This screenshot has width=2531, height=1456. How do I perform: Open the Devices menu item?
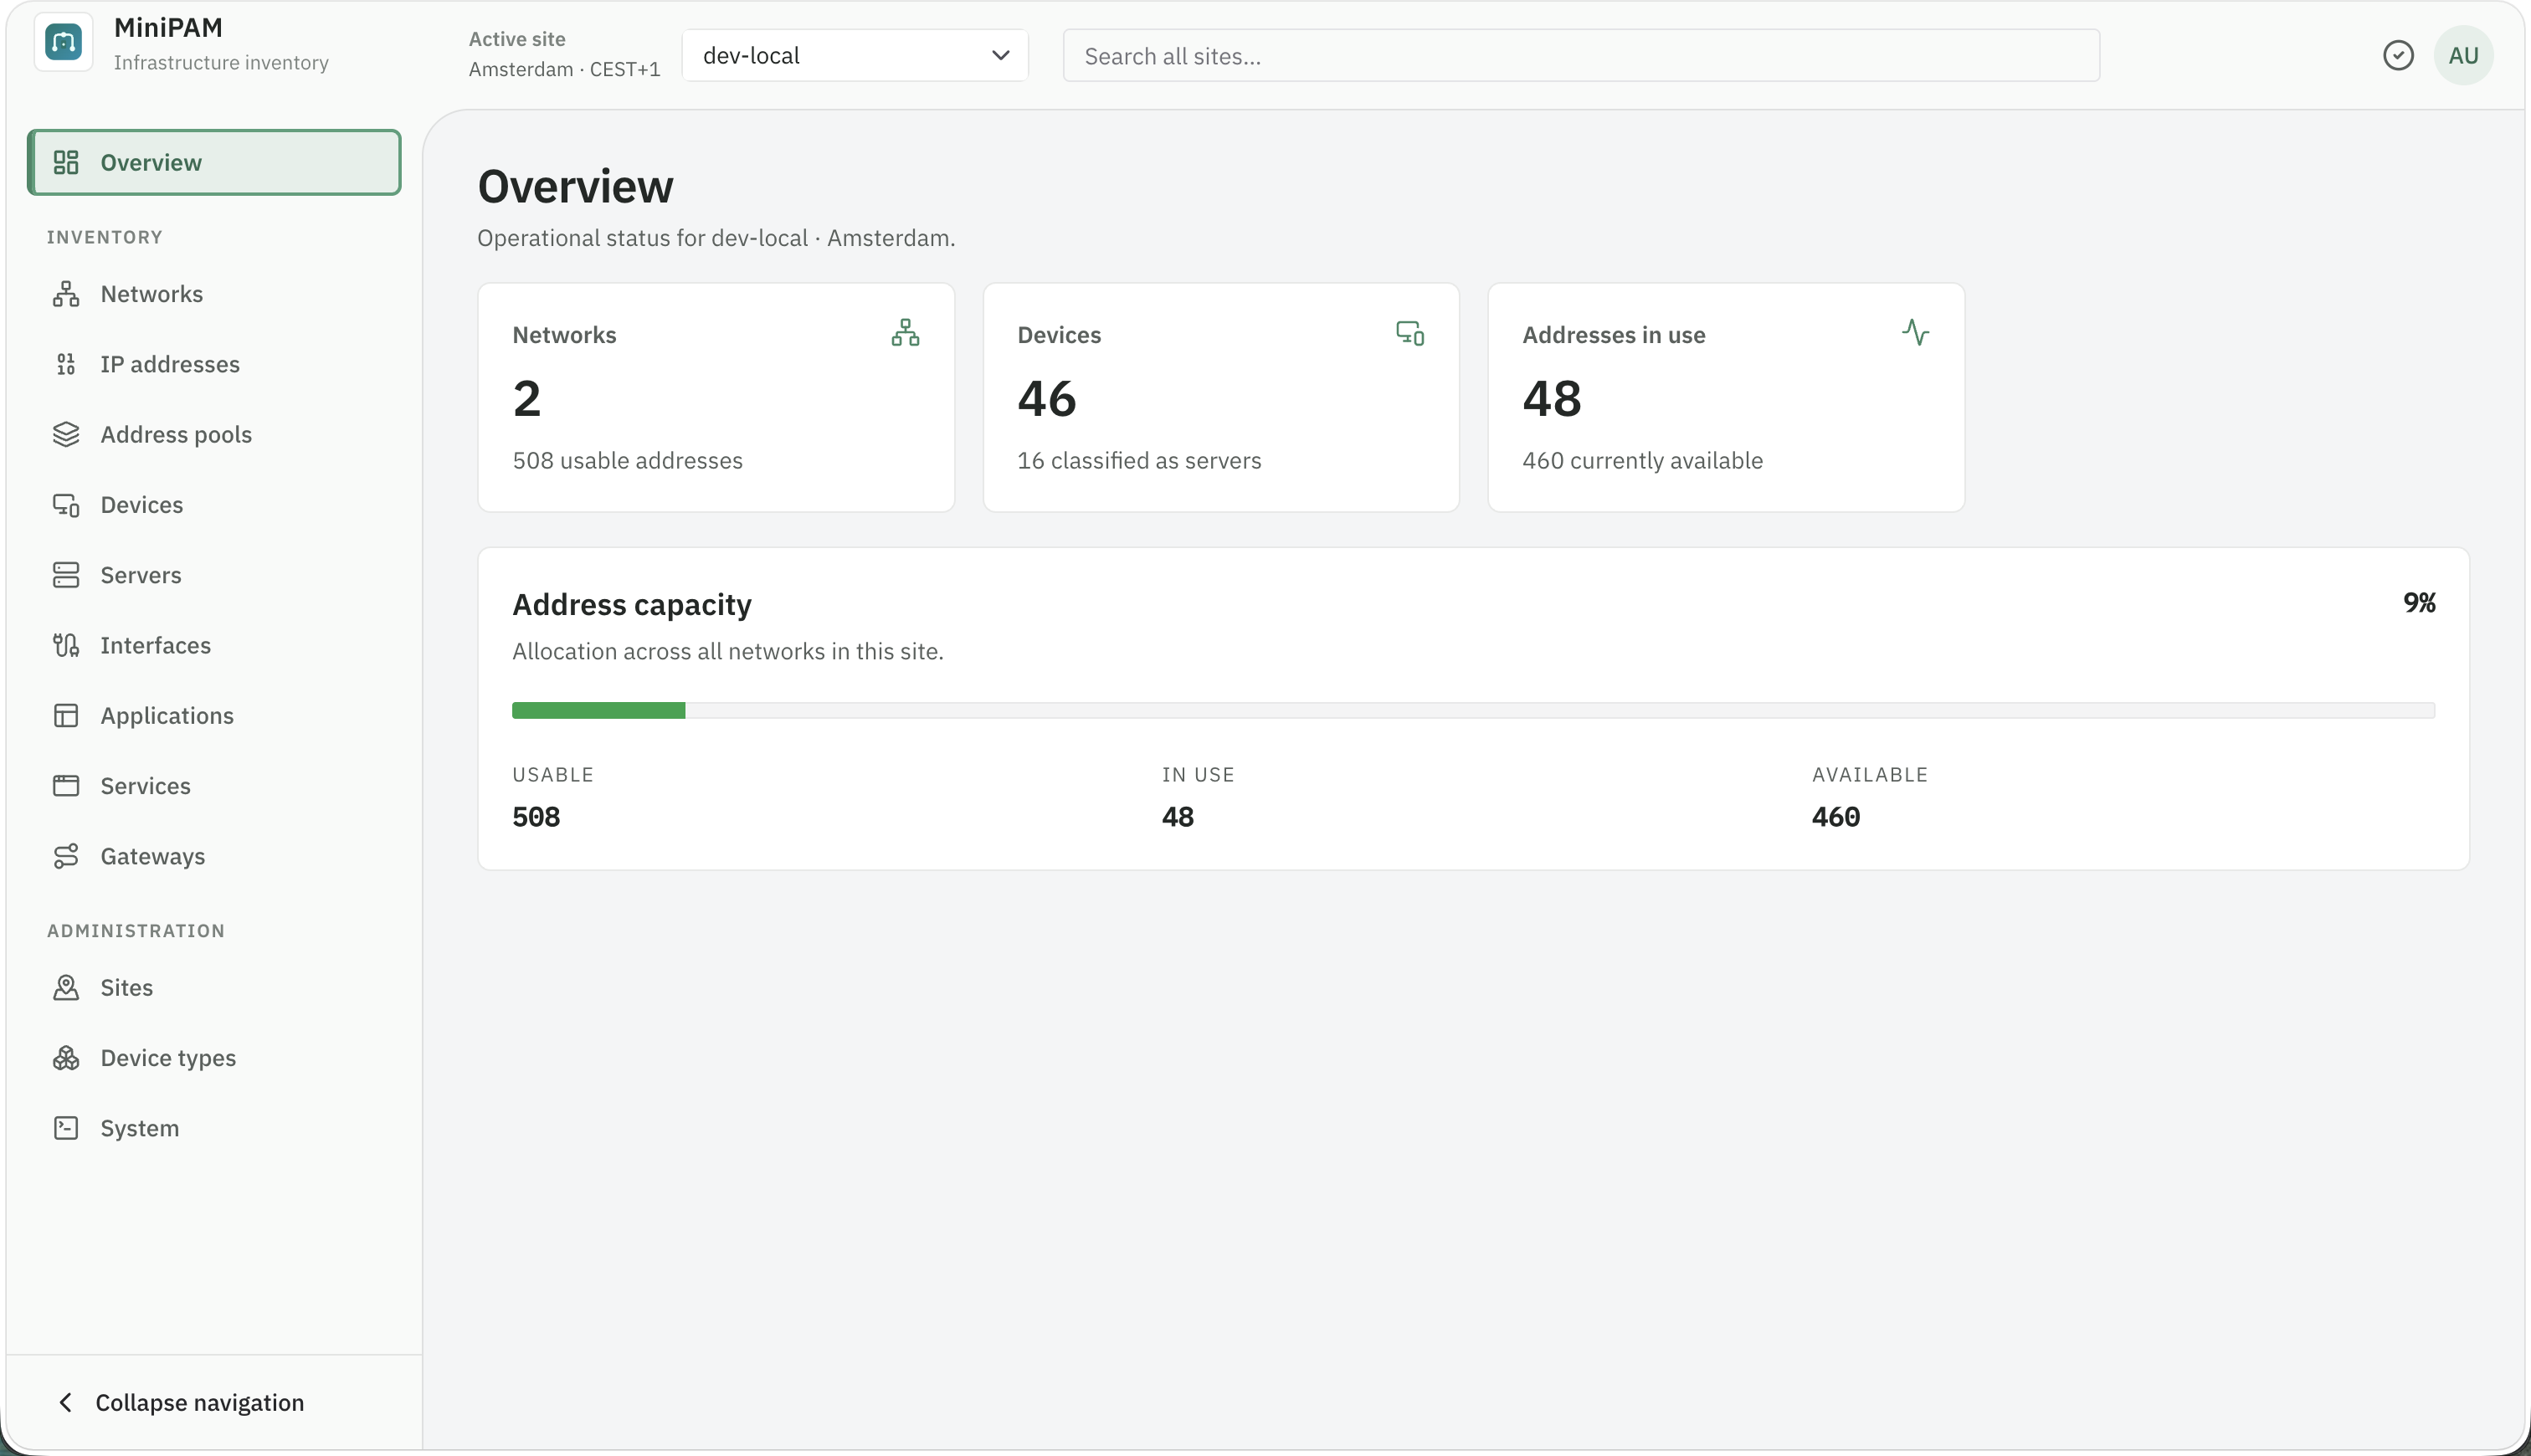[x=214, y=505]
